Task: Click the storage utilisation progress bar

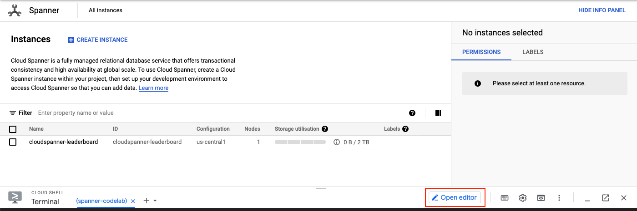Action: pos(300,142)
